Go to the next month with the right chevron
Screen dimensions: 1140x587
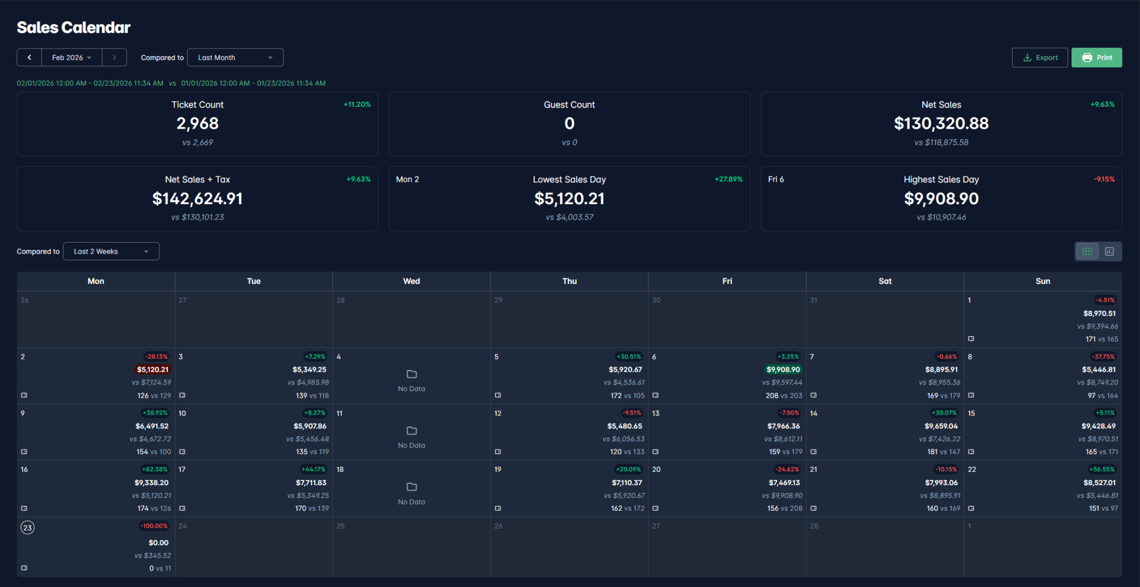coord(114,57)
